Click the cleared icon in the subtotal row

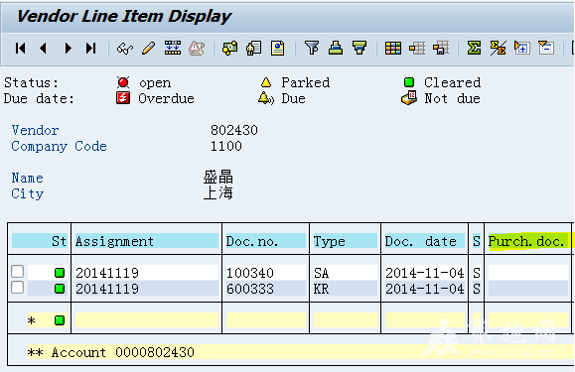[60, 320]
